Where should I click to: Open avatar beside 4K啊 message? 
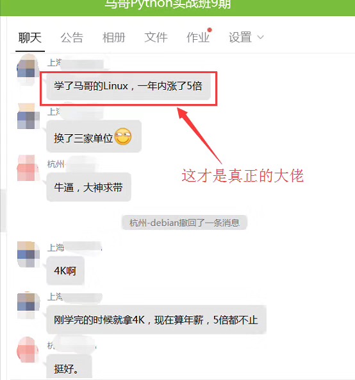(29, 254)
